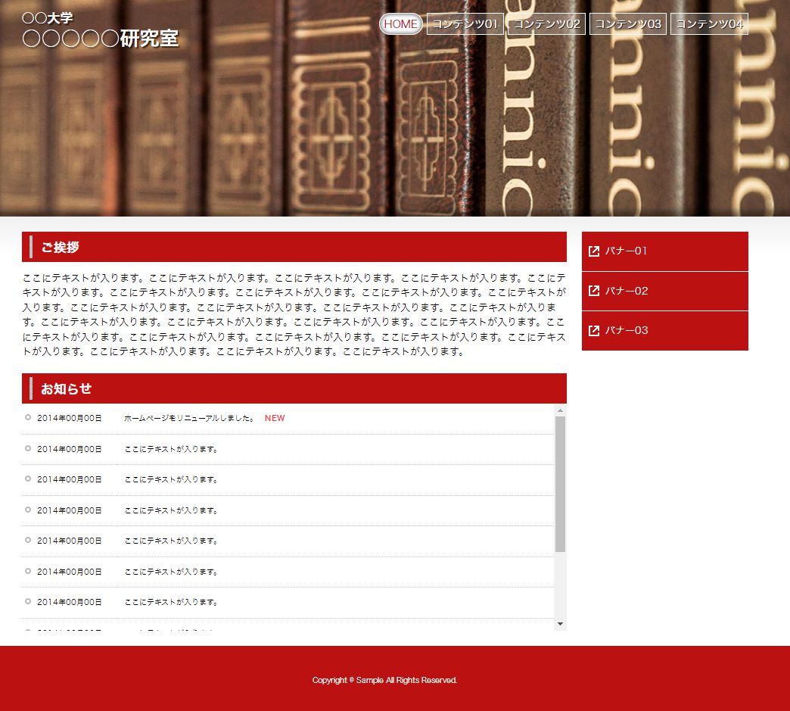
Task: Open the HOME navigation tab
Action: tap(400, 24)
